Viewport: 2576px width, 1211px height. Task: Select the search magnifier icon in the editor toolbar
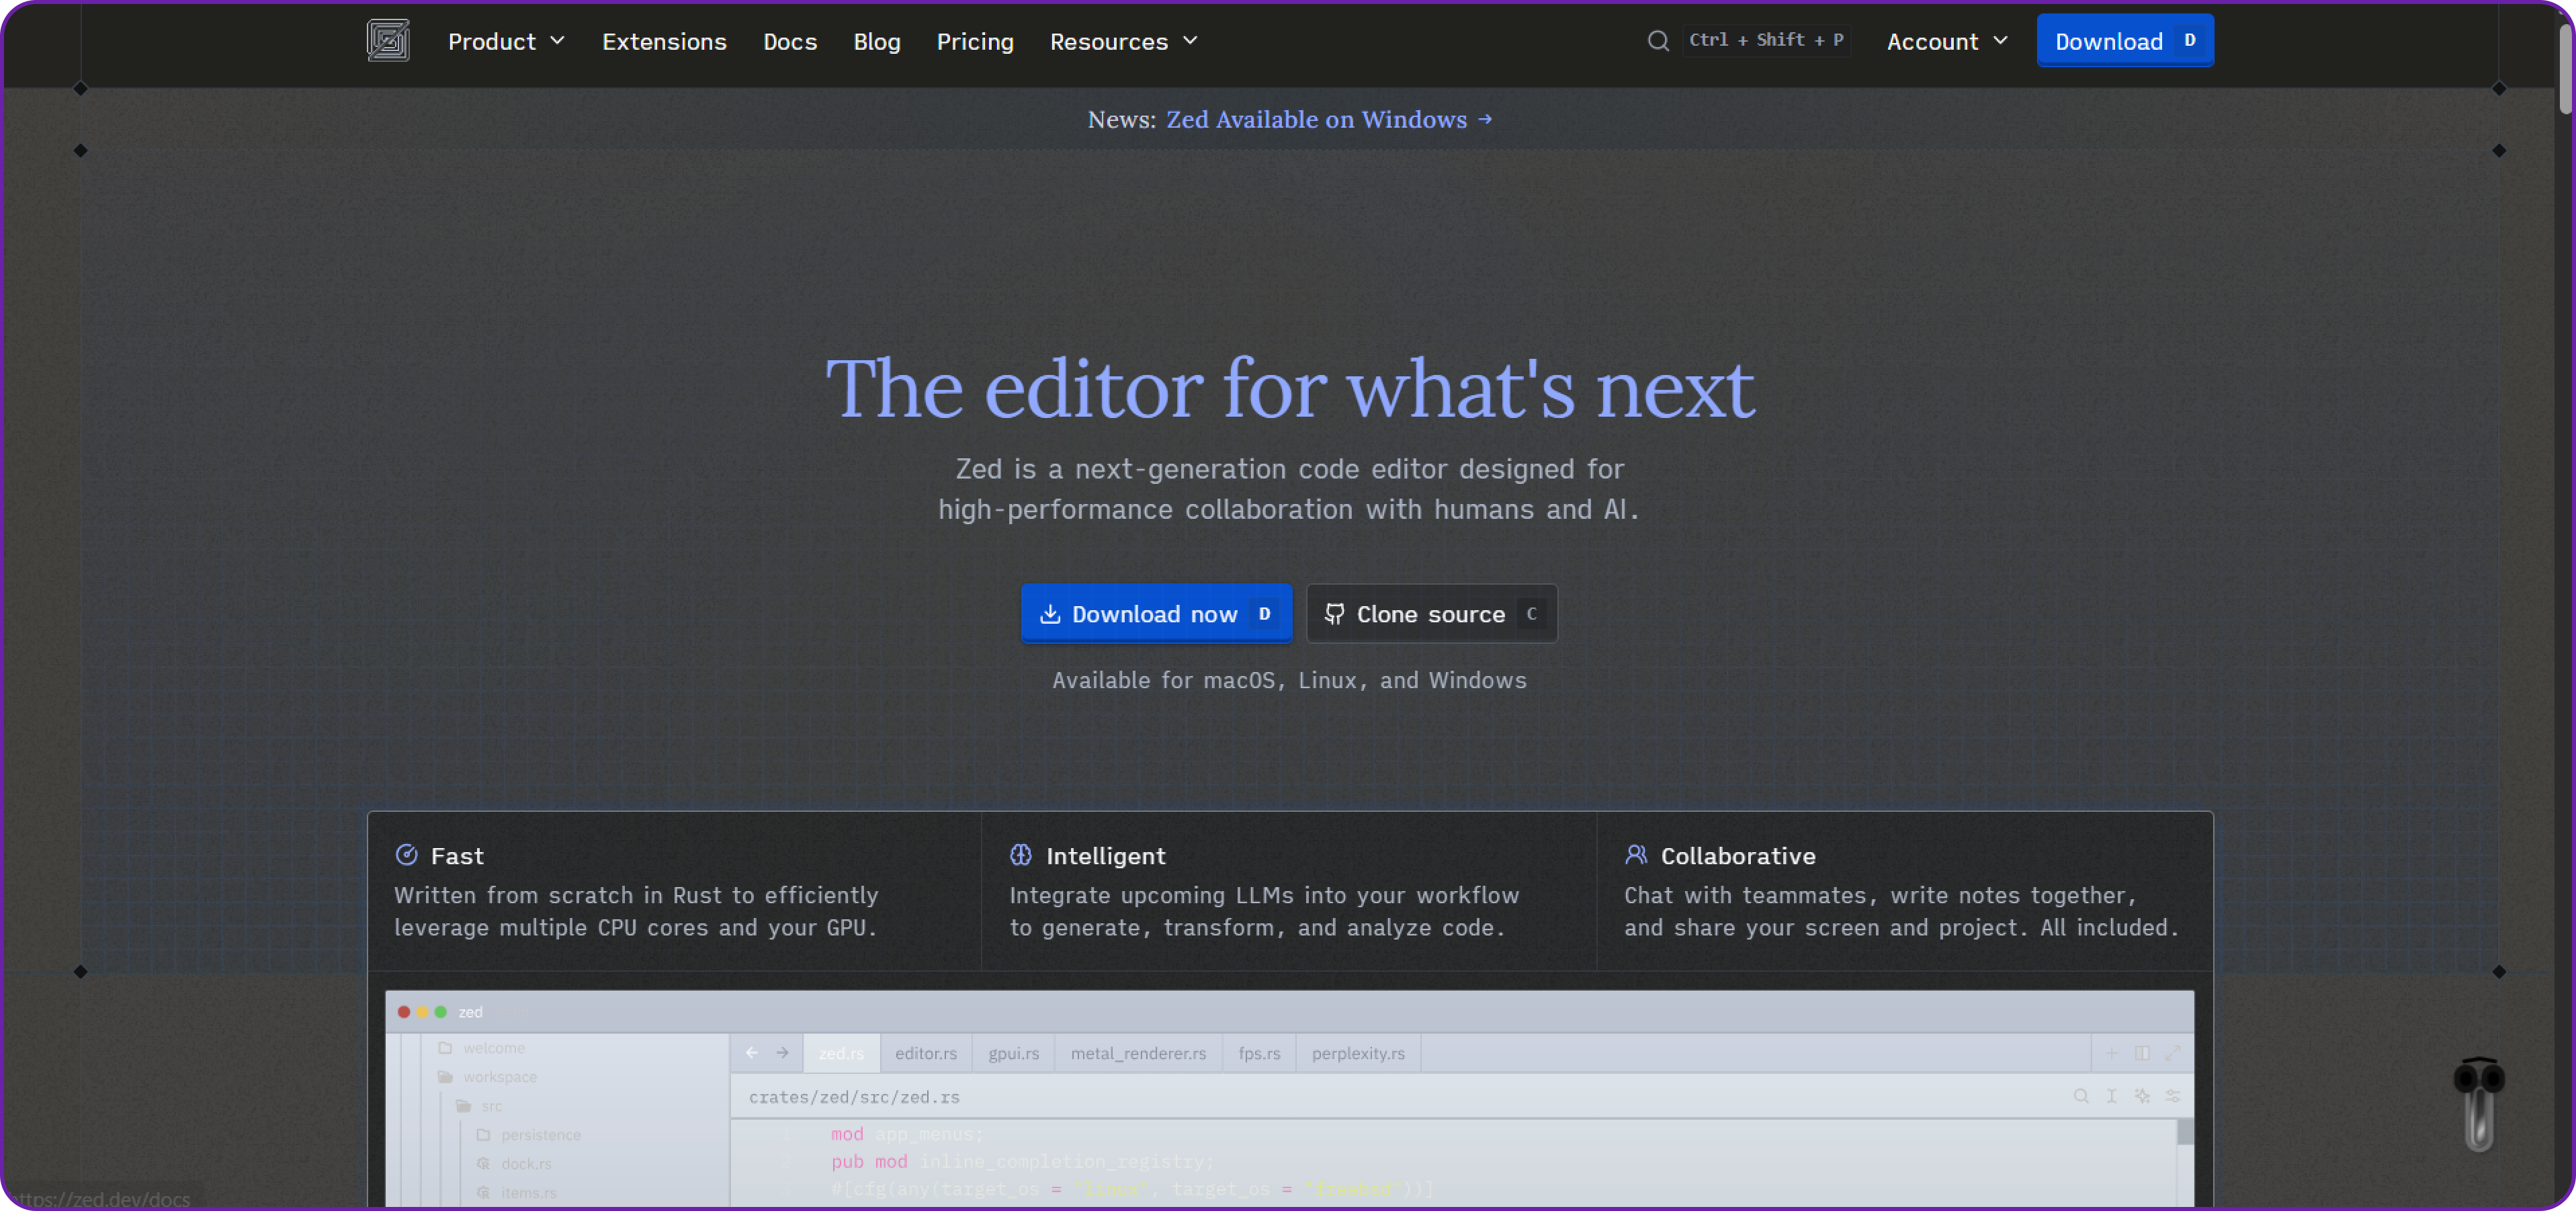[x=2081, y=1096]
